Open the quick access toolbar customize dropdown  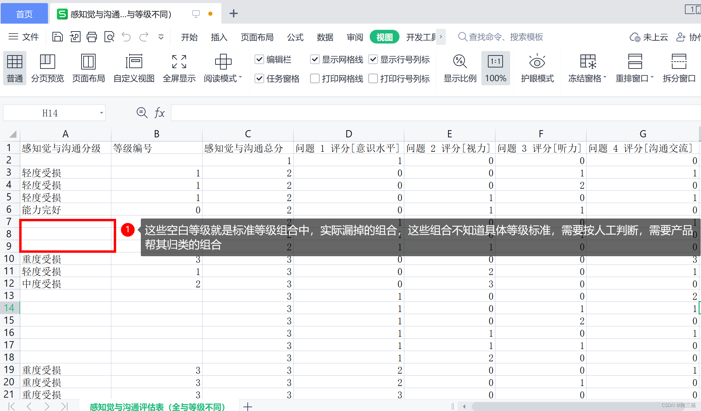pyautogui.click(x=161, y=37)
